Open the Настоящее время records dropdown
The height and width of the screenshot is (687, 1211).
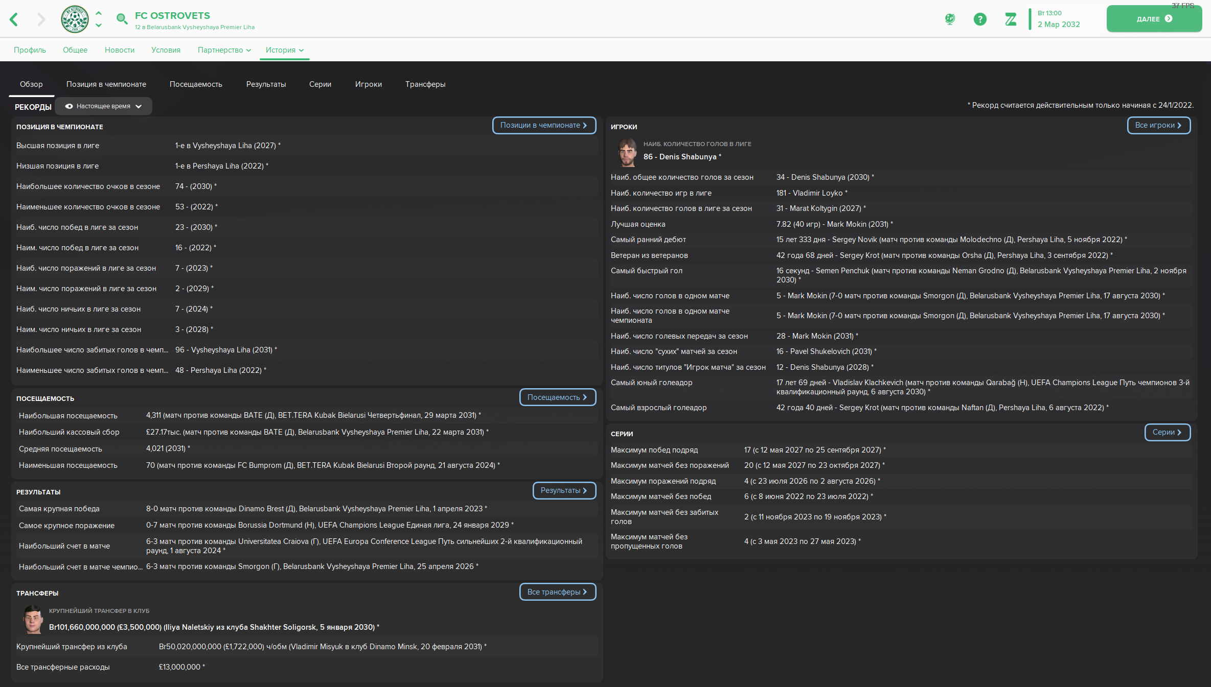(104, 106)
